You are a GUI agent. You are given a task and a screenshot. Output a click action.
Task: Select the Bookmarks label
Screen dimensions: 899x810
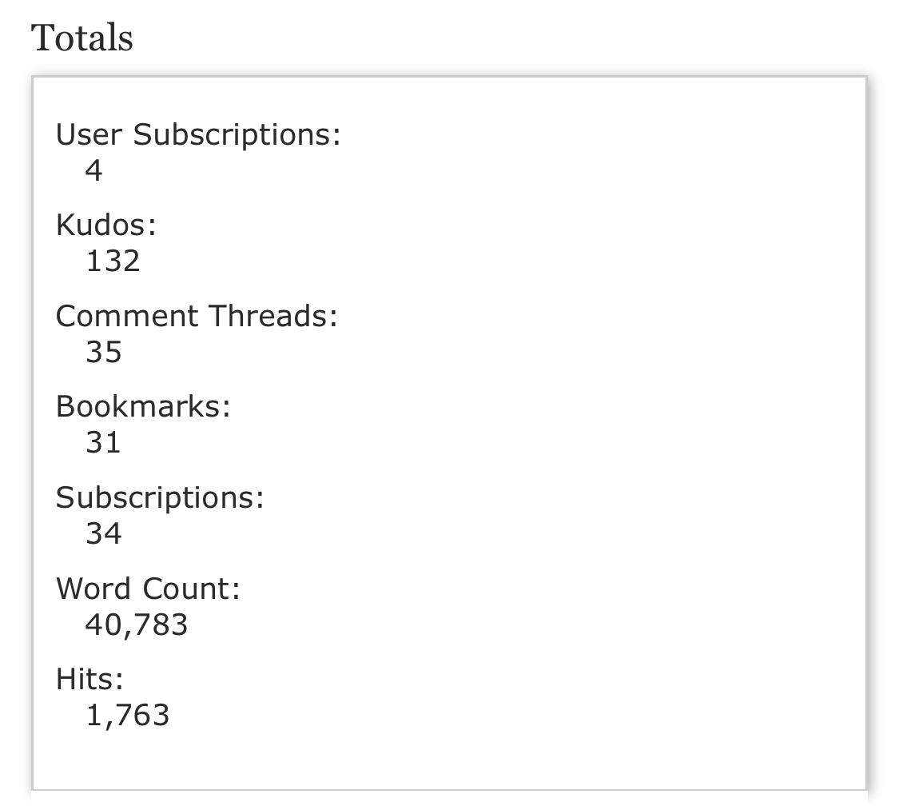(143, 407)
